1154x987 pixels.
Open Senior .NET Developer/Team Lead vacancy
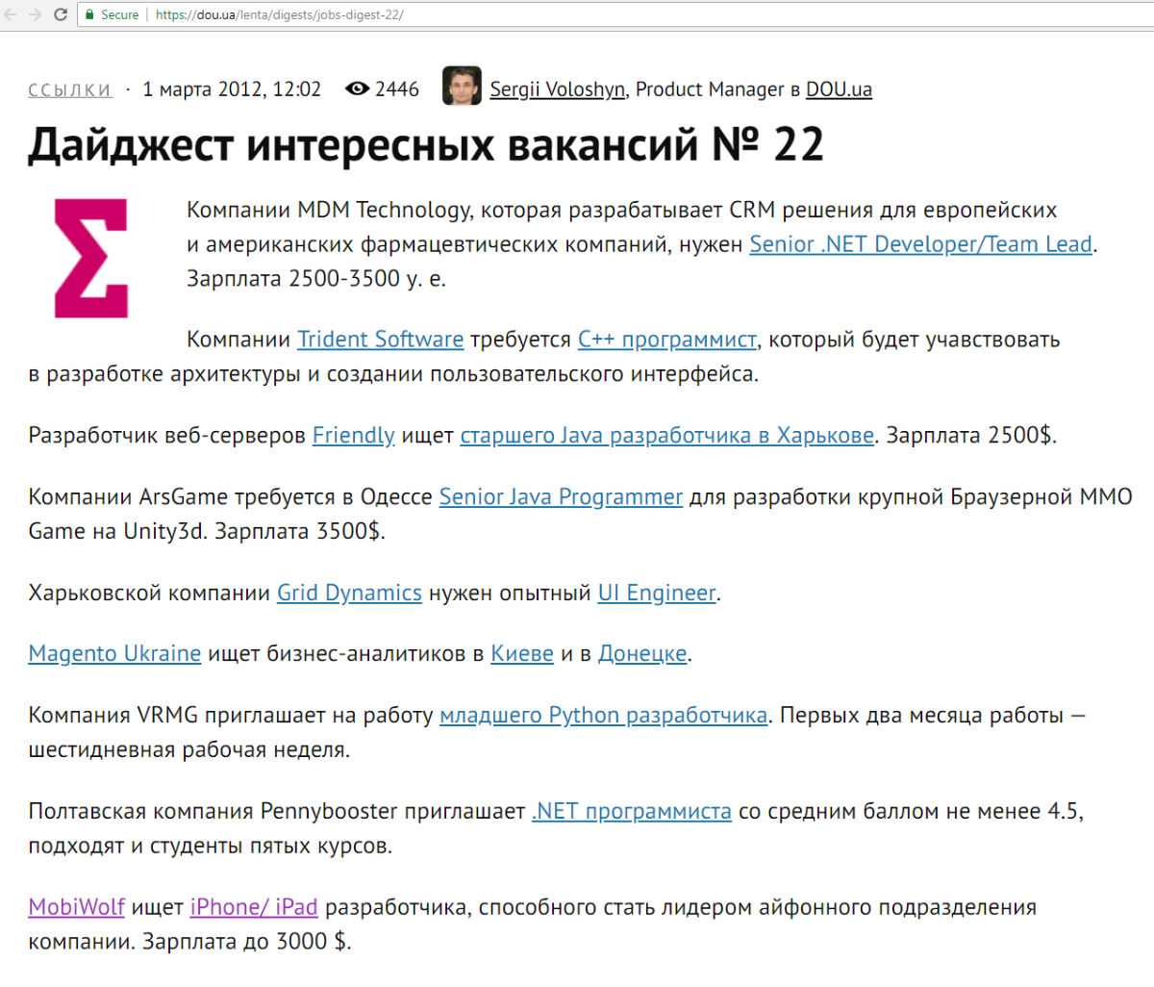(x=920, y=244)
